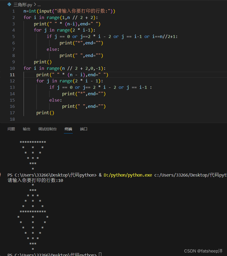Place cursor in the n=int(input(...)) line
Image resolution: width=227 pixels, height=256 pixels.
pos(69,11)
